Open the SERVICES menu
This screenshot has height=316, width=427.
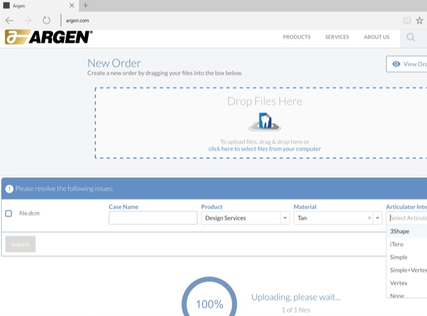pos(337,37)
